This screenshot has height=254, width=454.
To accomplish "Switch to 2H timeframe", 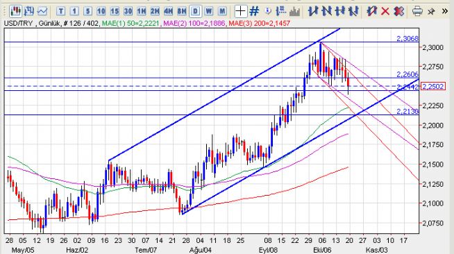I will point(155,11).
